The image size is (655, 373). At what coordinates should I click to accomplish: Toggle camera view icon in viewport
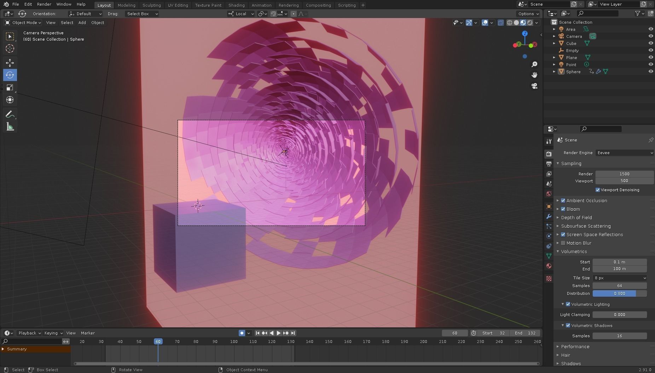[534, 86]
